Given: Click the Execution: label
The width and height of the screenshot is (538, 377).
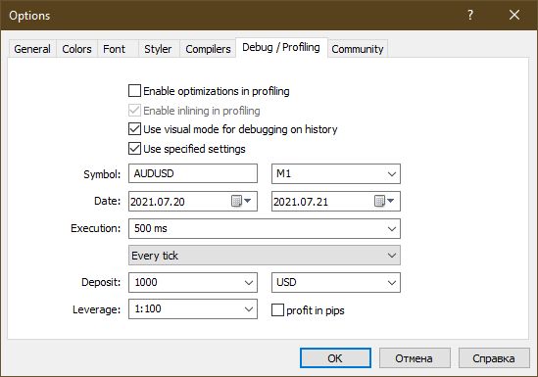Looking at the screenshot, I should (x=96, y=228).
